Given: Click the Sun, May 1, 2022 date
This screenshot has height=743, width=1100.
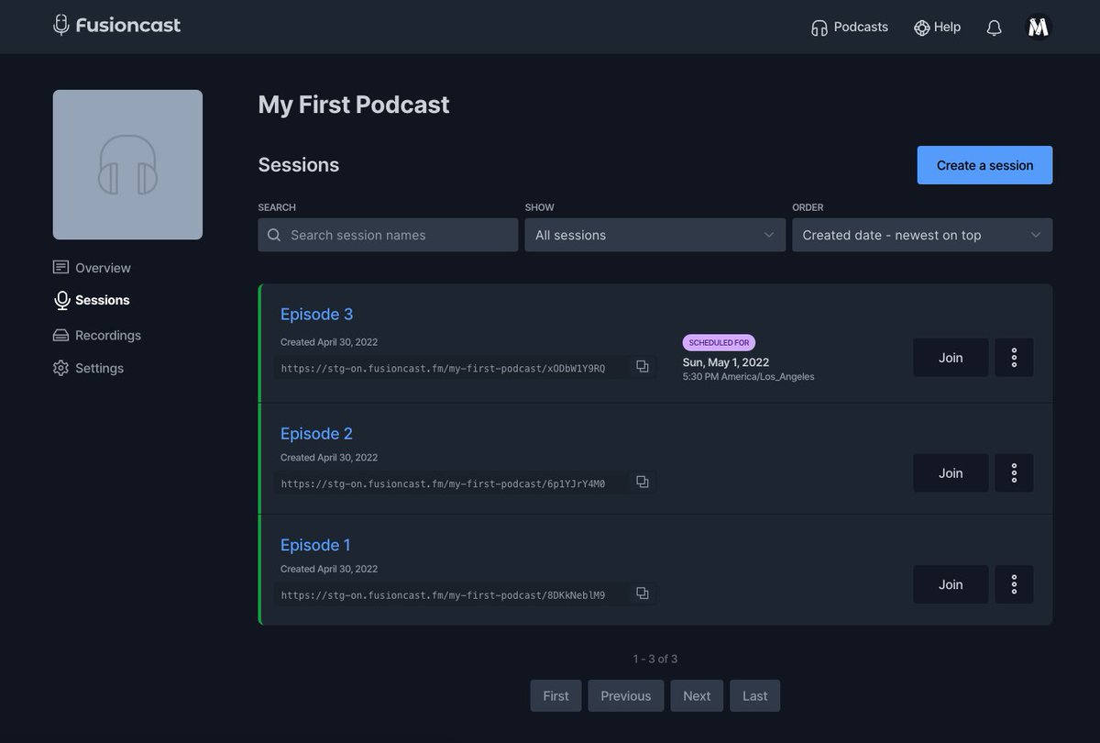Looking at the screenshot, I should click(x=726, y=362).
